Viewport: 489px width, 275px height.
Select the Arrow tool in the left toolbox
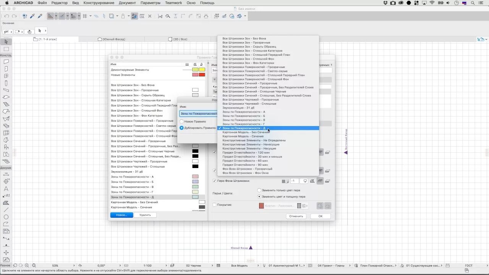[6, 42]
